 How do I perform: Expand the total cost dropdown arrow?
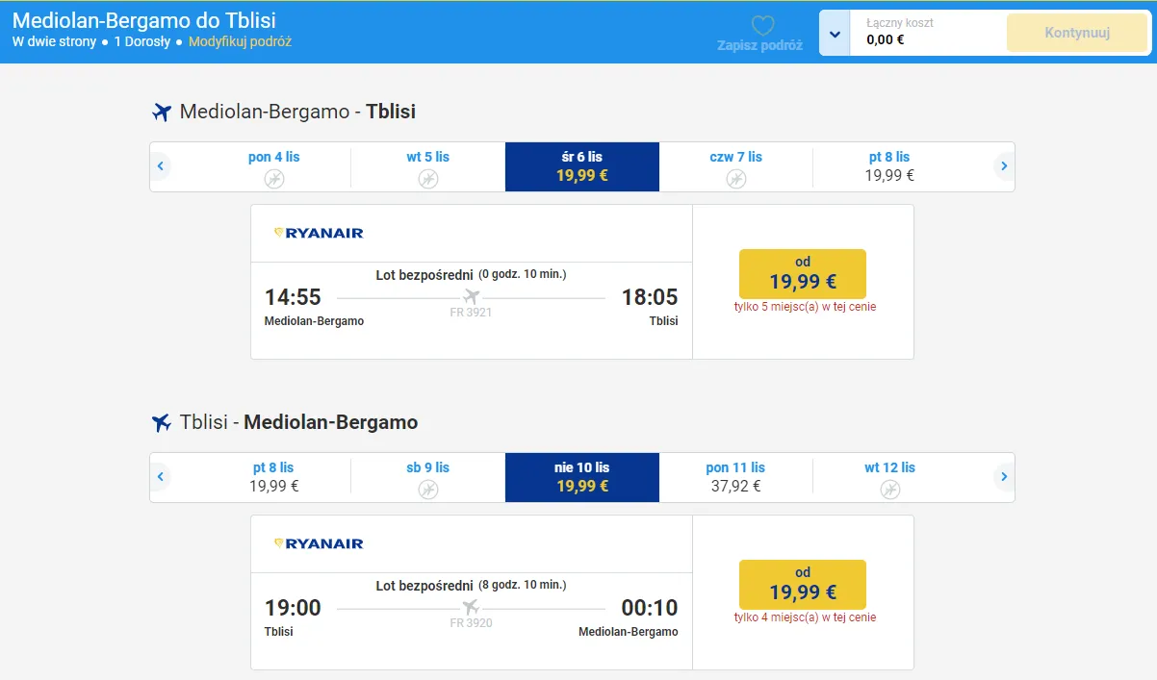coord(835,34)
